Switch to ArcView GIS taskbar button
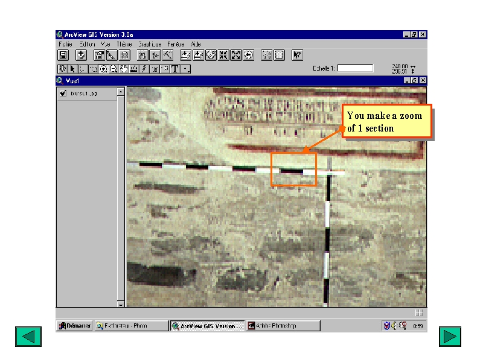This screenshot has height=362, width=483. coord(207,326)
